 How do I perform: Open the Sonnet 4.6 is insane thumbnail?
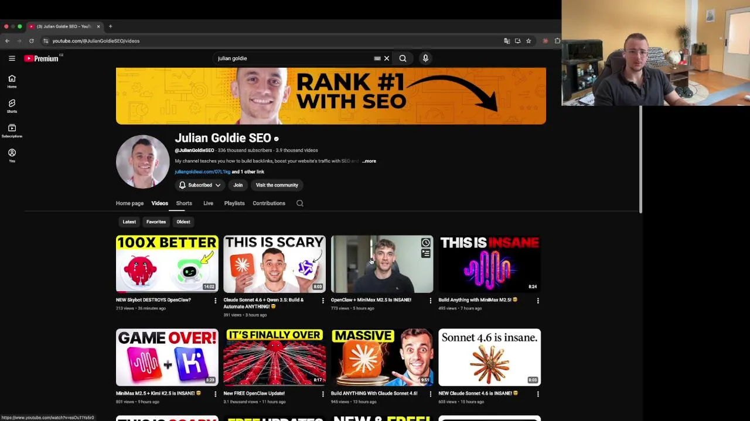pos(489,357)
